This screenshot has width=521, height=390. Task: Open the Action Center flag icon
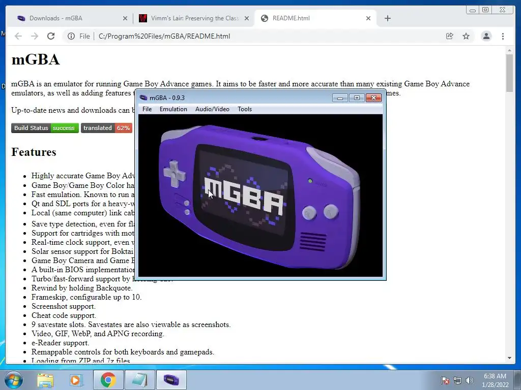(x=445, y=380)
